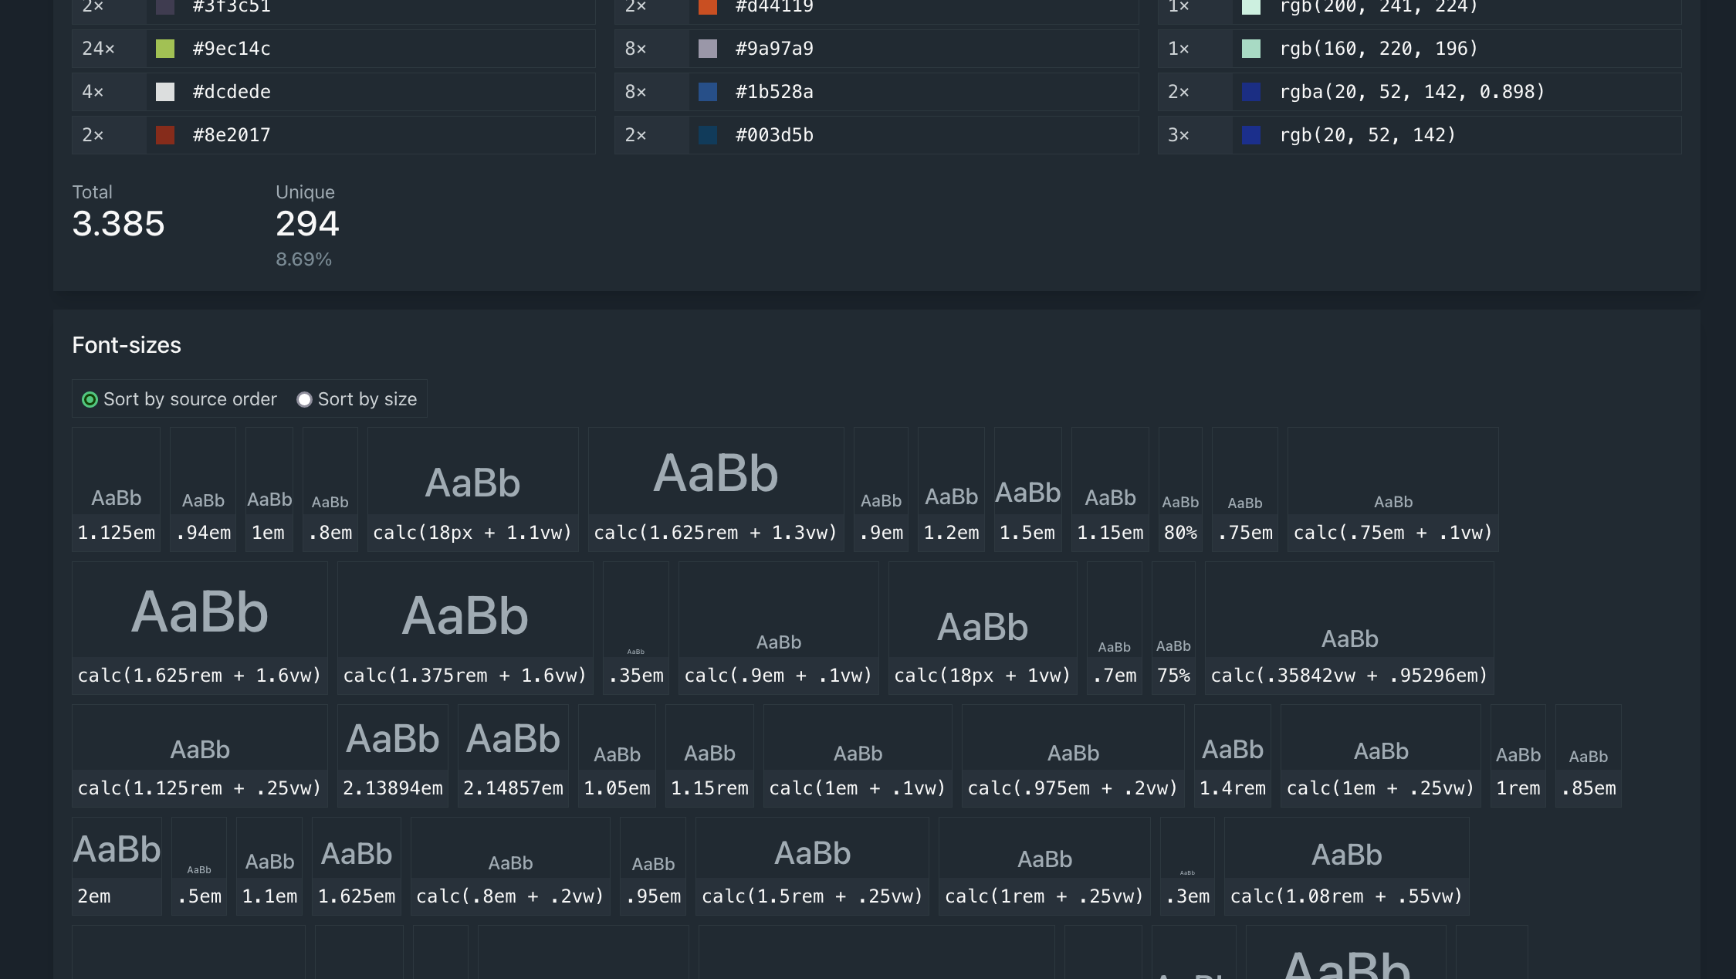1736x979 pixels.
Task: Select the "Sort by size" radio button
Action: coord(305,399)
